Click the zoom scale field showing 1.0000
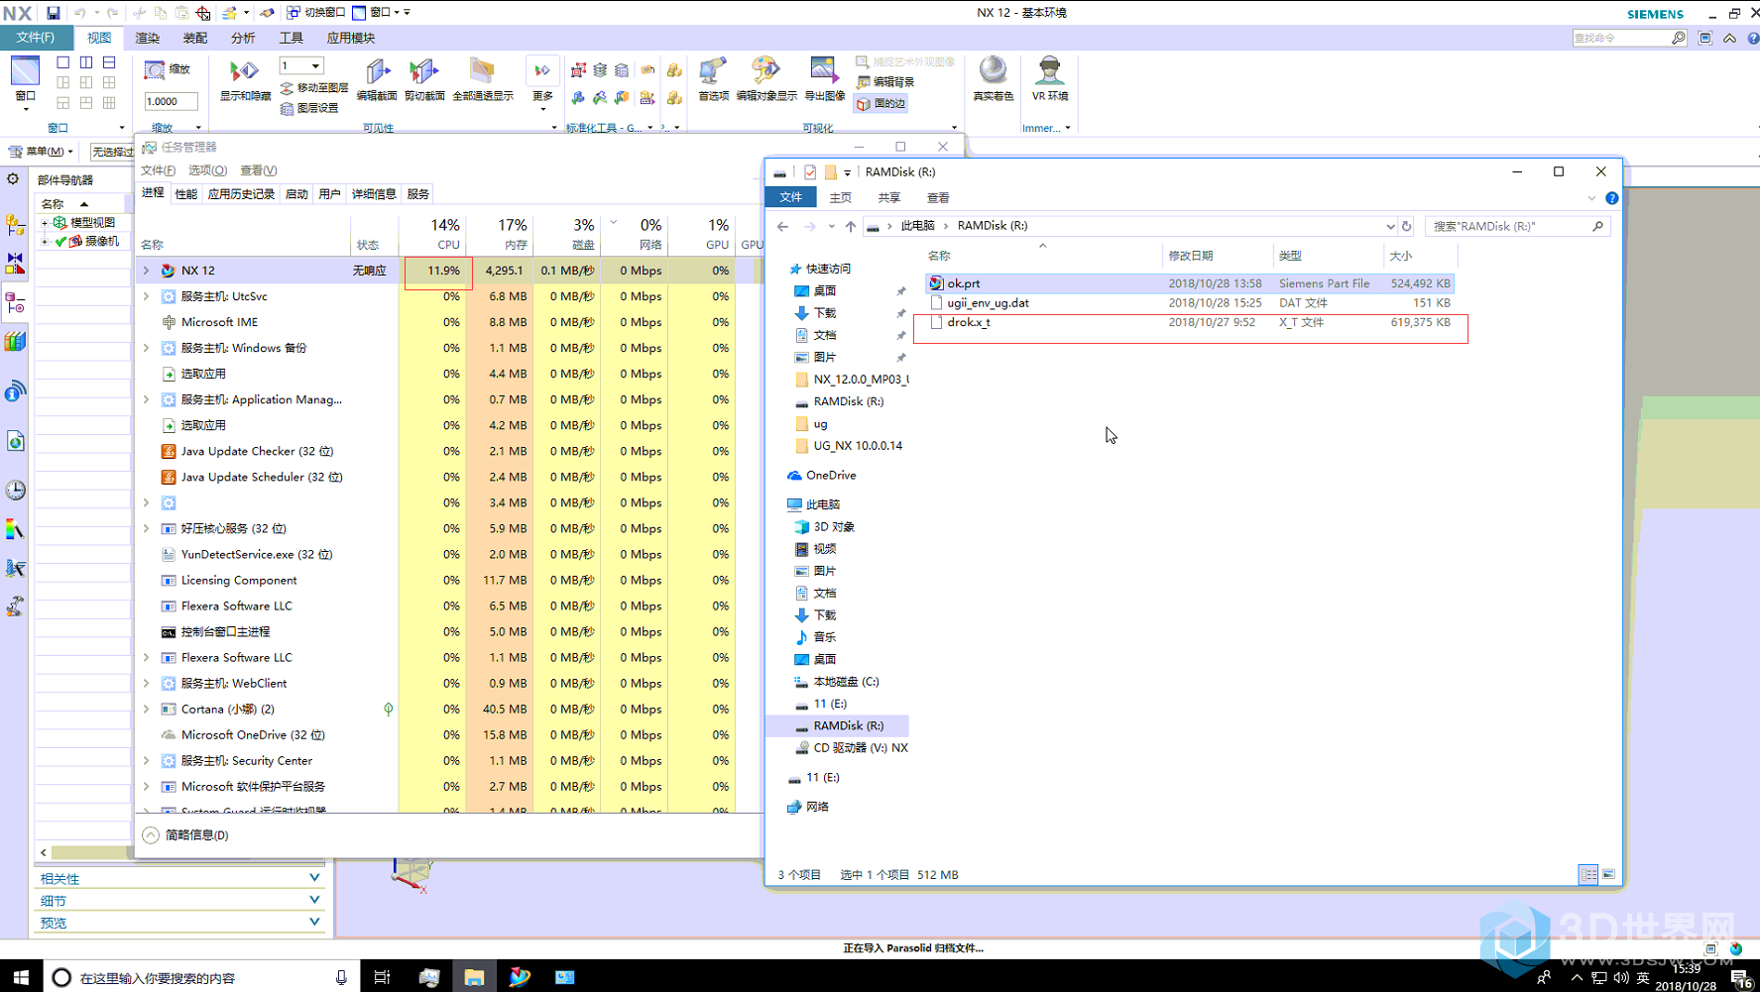 tap(171, 101)
